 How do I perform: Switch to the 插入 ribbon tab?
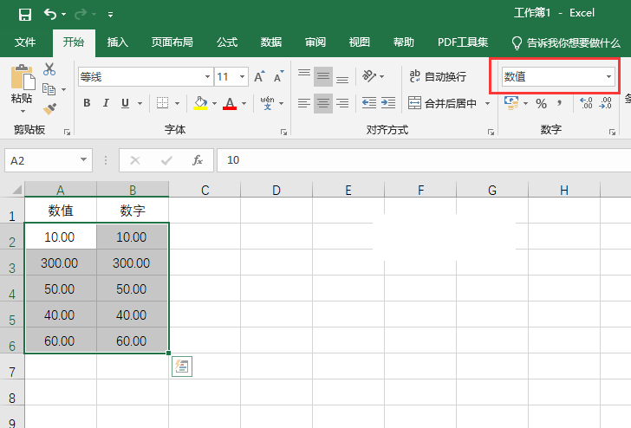click(118, 42)
